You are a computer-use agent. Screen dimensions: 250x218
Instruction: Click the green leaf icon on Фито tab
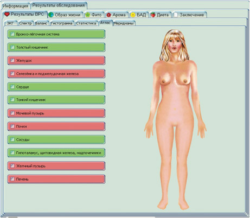(x=88, y=15)
